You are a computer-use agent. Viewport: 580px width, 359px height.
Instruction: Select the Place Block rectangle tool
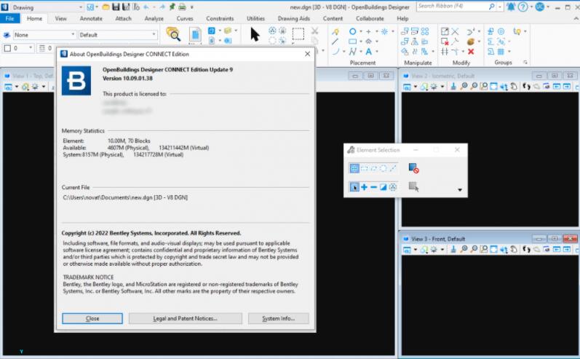[352, 42]
